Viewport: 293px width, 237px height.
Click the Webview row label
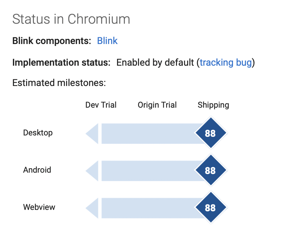[x=39, y=207]
